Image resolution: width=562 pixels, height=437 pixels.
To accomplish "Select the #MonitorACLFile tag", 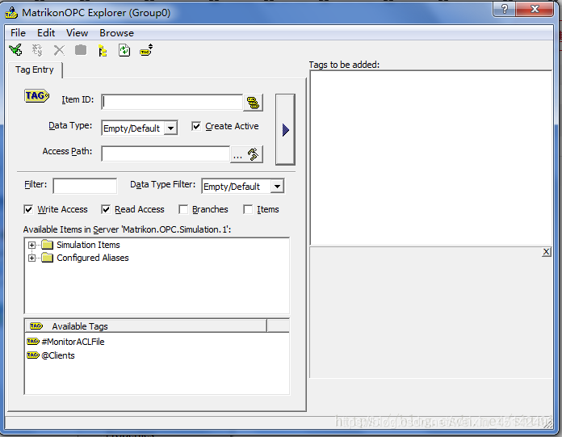I will tap(73, 342).
